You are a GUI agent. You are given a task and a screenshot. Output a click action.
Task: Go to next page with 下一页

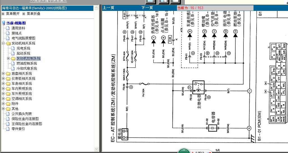(x=147, y=8)
